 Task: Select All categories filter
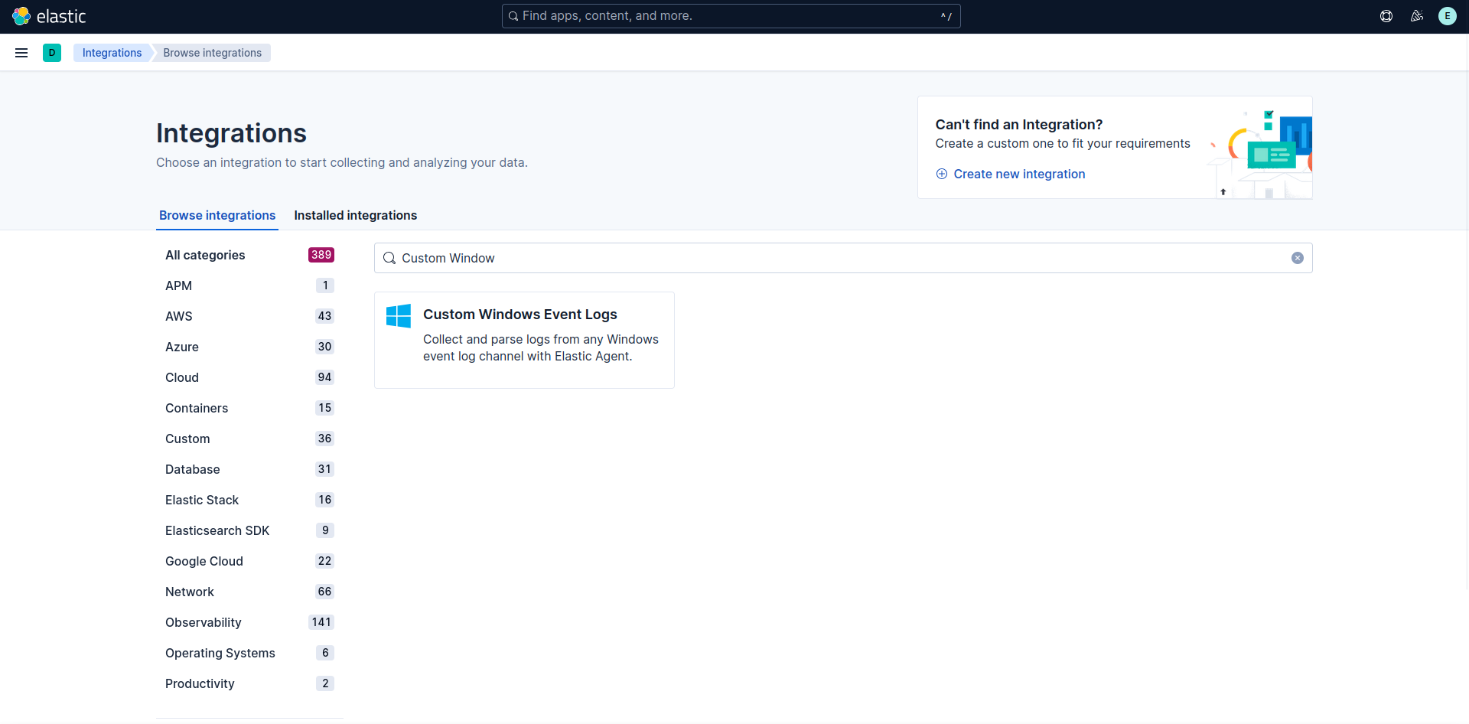[249, 255]
